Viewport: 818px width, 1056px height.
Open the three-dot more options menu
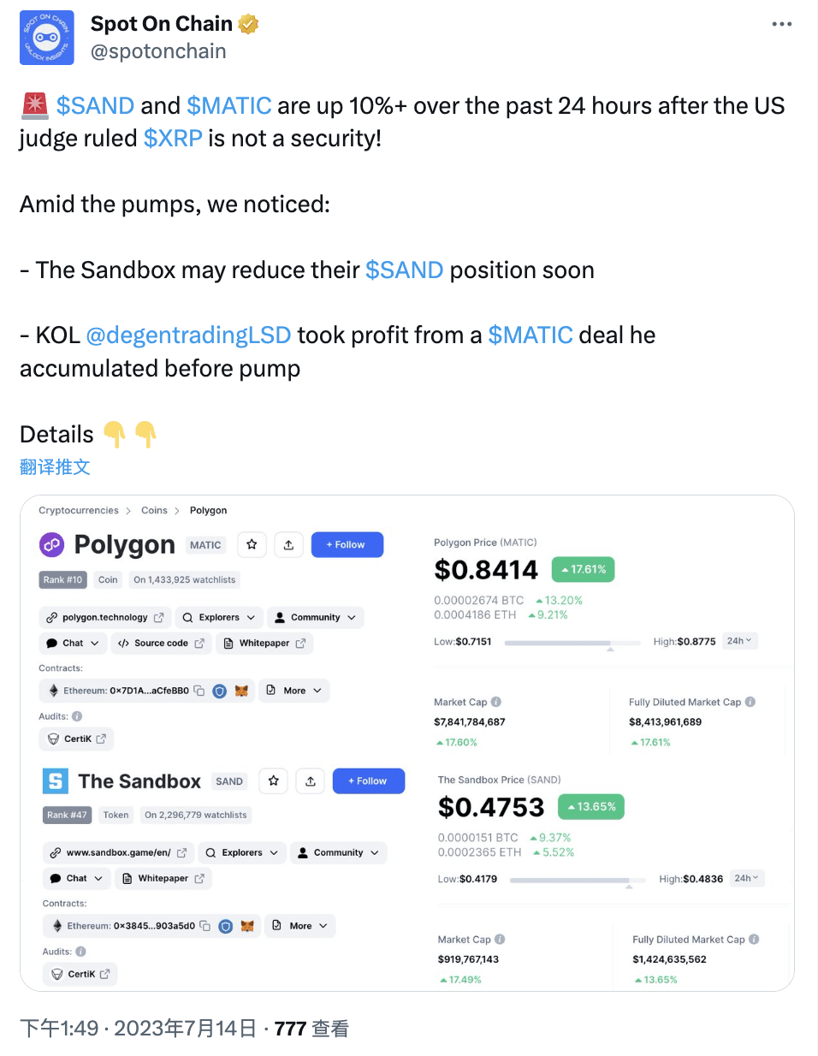click(x=781, y=24)
